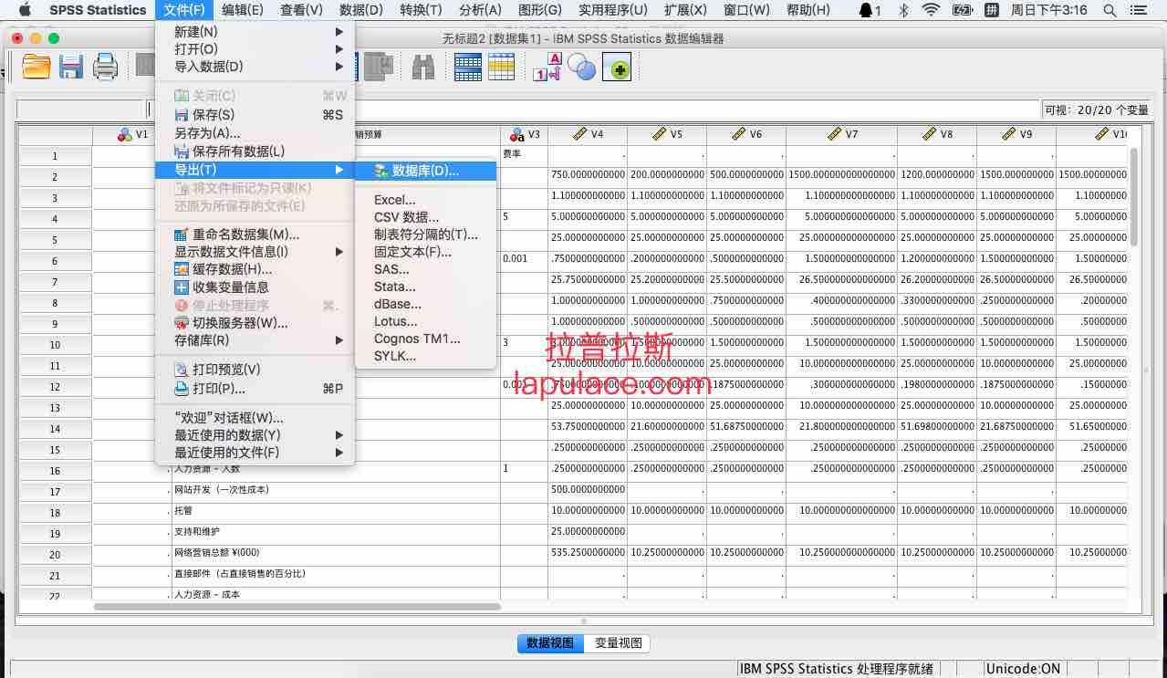The width and height of the screenshot is (1167, 678).
Task: Click the value labels toolbar icon
Action: click(x=547, y=67)
